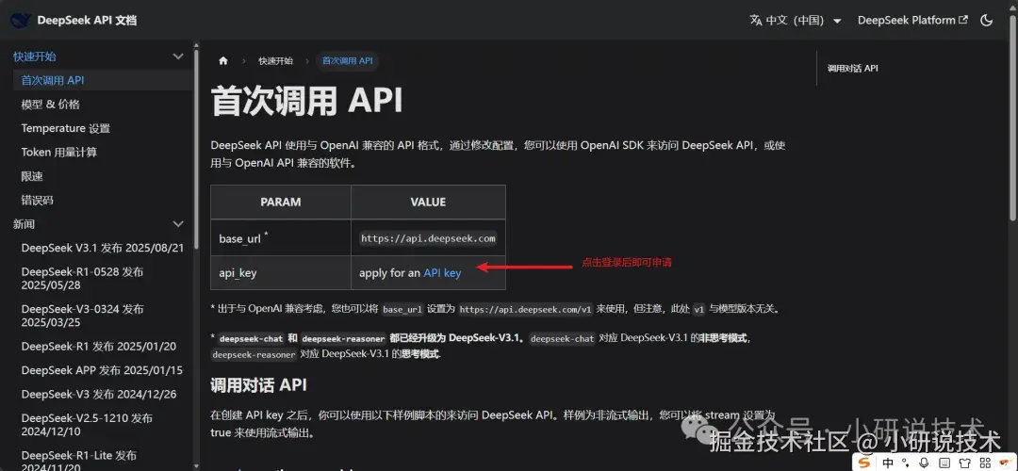Switch the 中 Chinese input mode
Screen dimensions: 1018x471
point(888,463)
